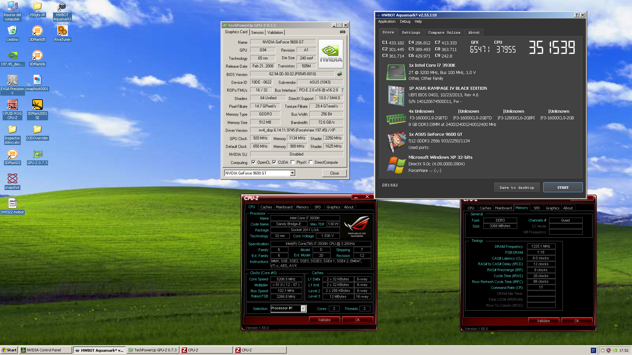Open the About tab in Aquamark

474,32
